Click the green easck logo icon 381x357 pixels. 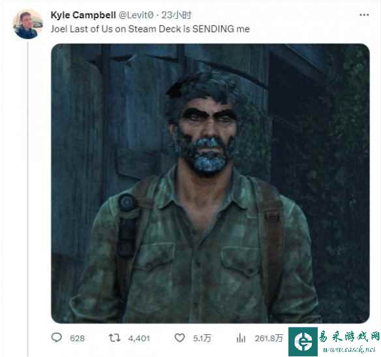[x=303, y=342]
